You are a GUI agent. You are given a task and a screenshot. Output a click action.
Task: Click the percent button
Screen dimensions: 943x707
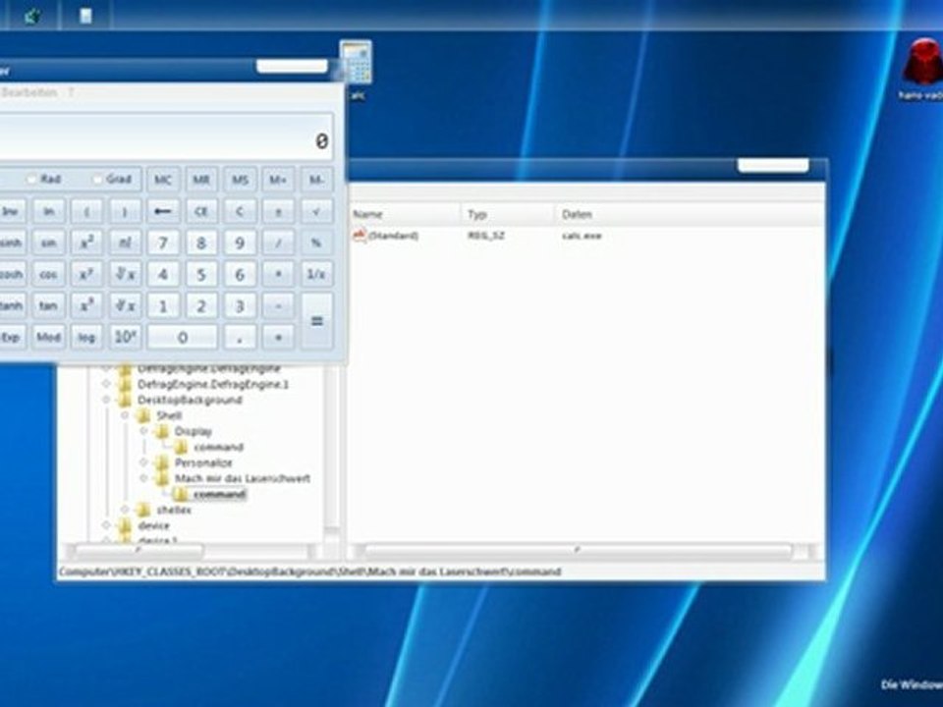click(316, 243)
